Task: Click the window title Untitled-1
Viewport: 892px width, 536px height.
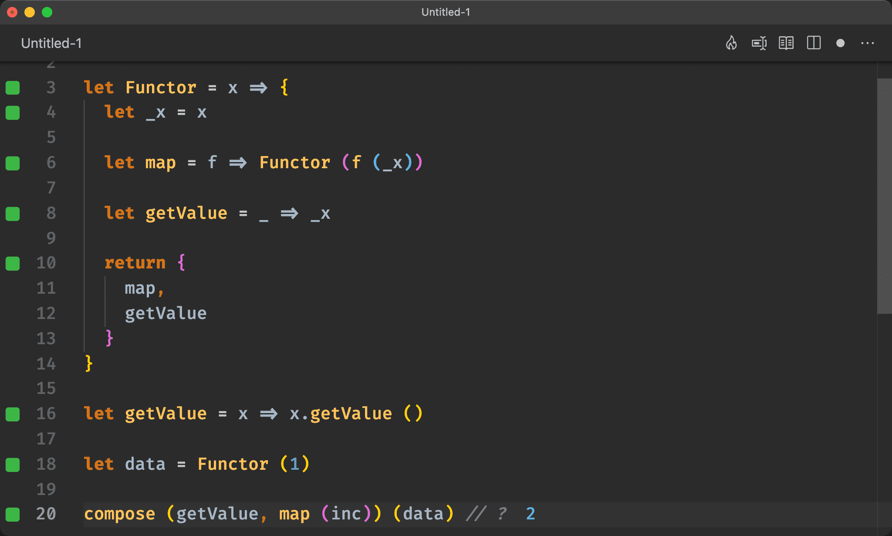Action: (446, 12)
